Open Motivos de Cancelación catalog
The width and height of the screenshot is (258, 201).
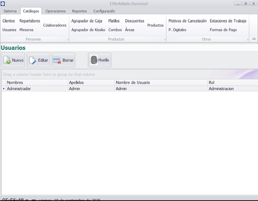(x=187, y=21)
